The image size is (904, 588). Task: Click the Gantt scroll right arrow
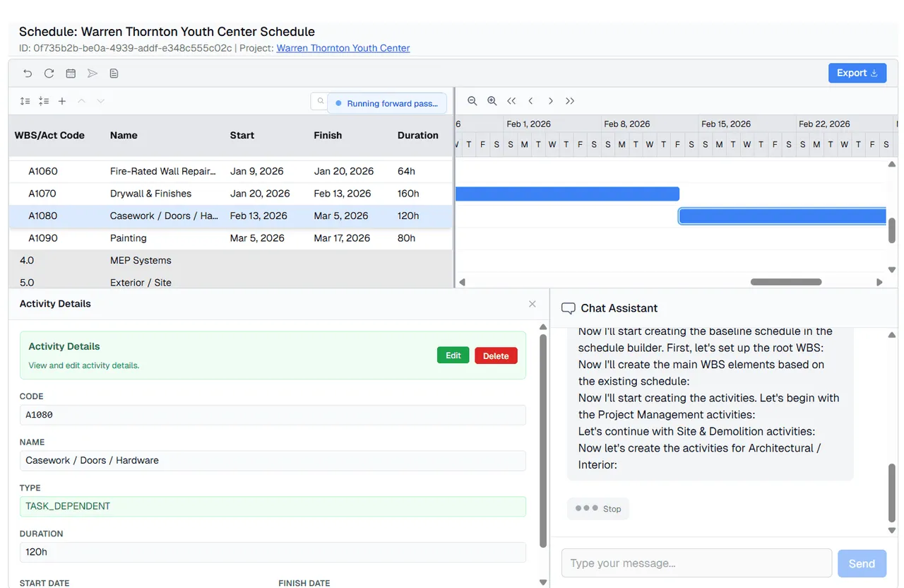(879, 282)
